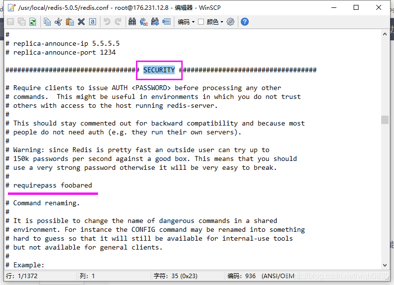Click the line '# Example:'
This screenshot has height=285, width=394.
25,265
